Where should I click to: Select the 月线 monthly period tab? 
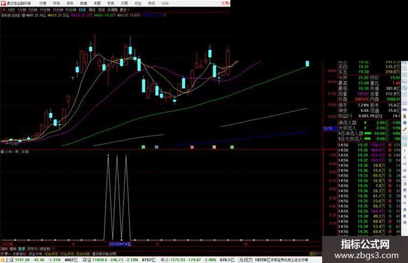click(x=101, y=10)
